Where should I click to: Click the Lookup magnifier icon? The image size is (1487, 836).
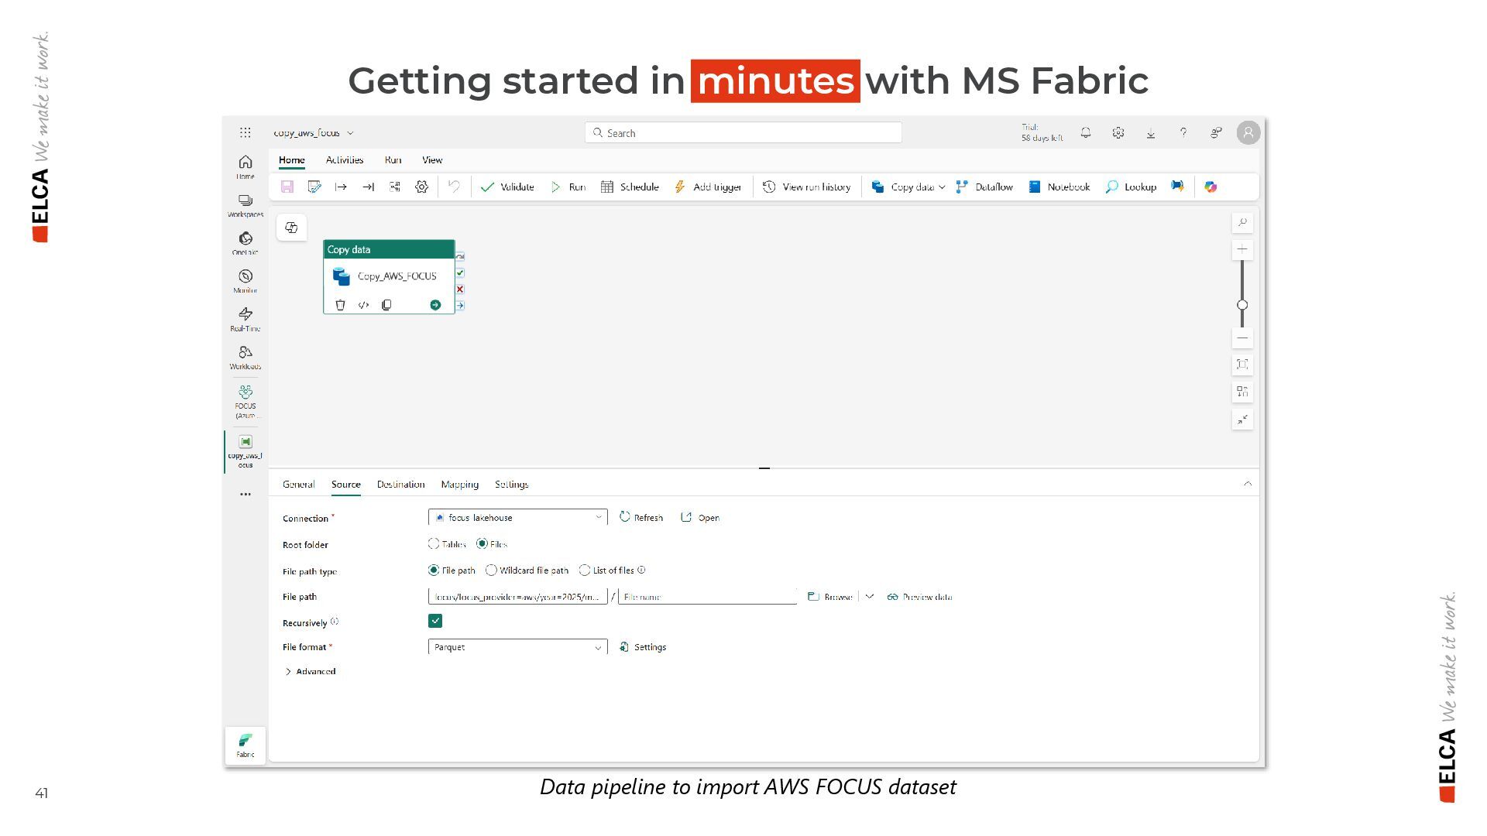pyautogui.click(x=1111, y=187)
